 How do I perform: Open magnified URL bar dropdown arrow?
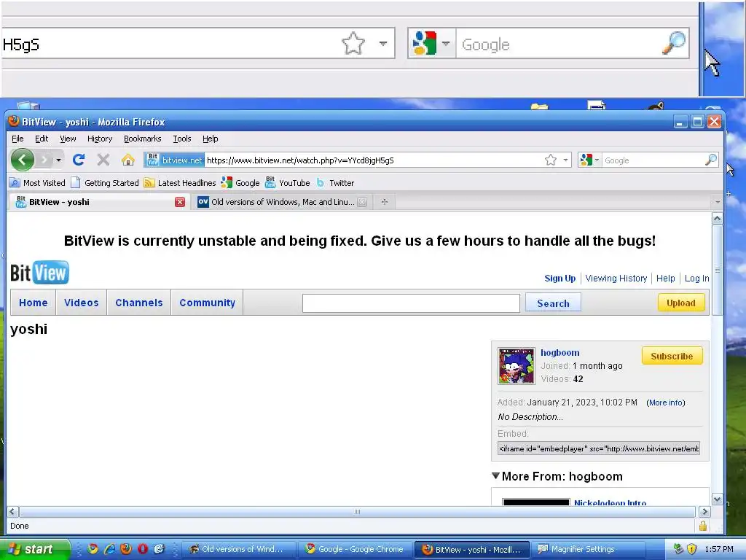[383, 43]
